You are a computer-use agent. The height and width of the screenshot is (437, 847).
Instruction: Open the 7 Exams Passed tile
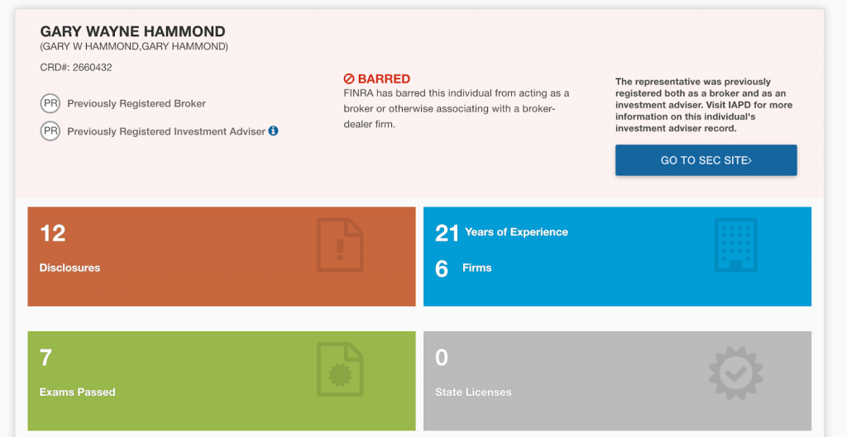pyautogui.click(x=222, y=381)
